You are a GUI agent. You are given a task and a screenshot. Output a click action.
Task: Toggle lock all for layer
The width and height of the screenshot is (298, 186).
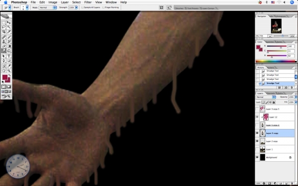click(274, 102)
